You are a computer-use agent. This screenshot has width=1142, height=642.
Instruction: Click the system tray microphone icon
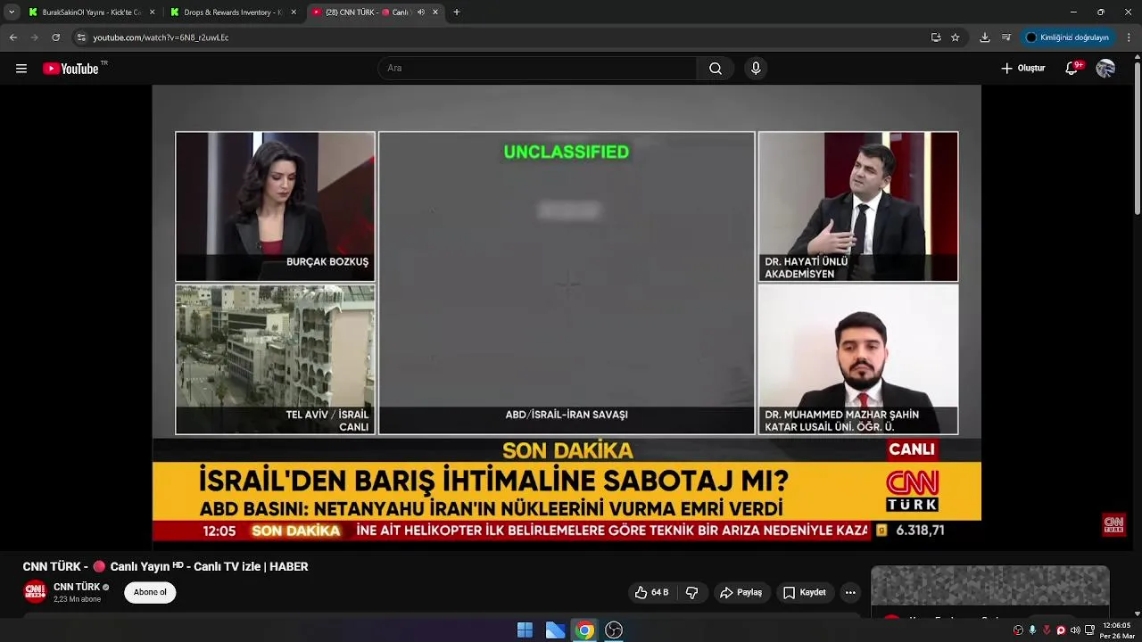[x=1032, y=630]
